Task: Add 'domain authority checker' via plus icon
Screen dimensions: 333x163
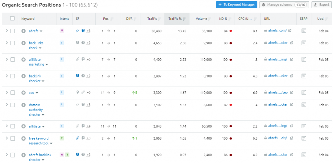Action: pyautogui.click(x=23, y=105)
